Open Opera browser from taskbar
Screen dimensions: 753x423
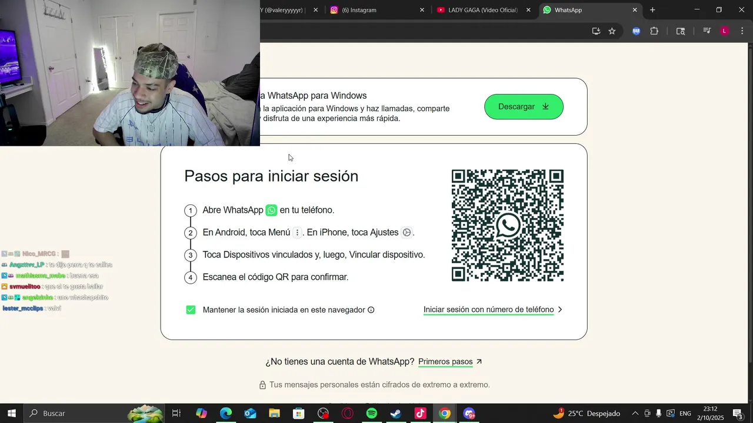(347, 414)
